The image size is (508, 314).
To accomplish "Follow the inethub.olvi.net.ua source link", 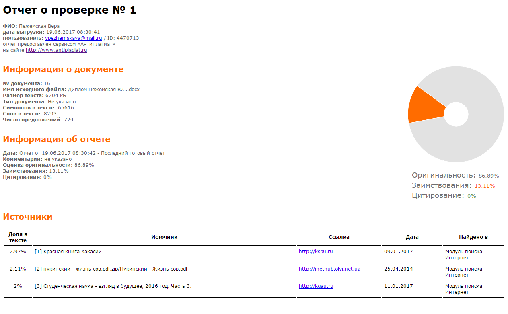I will pyautogui.click(x=329, y=269).
